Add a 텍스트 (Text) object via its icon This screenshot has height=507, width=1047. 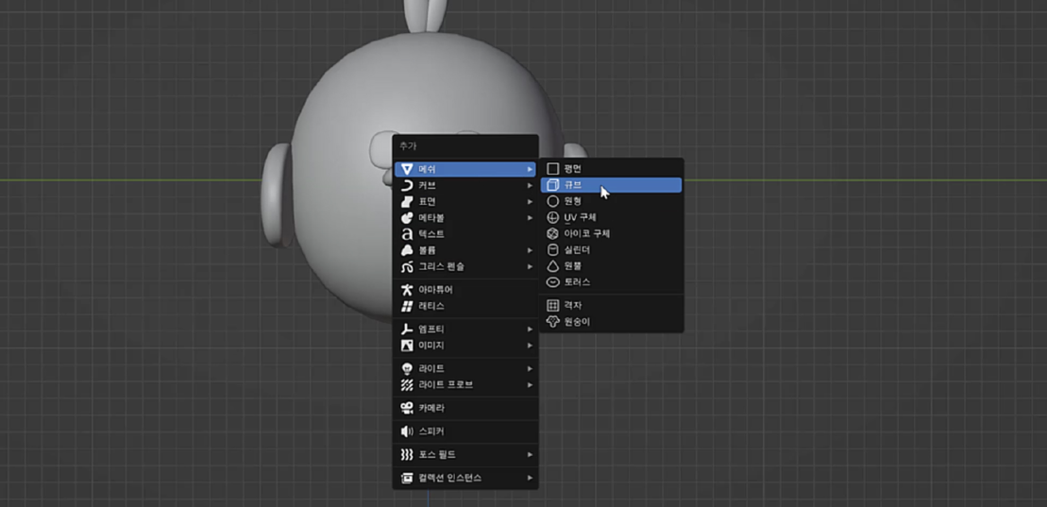(407, 234)
